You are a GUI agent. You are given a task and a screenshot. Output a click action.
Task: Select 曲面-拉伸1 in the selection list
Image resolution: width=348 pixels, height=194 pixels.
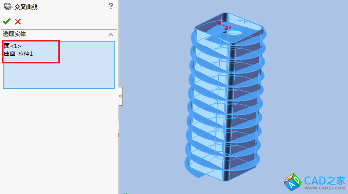pos(18,54)
